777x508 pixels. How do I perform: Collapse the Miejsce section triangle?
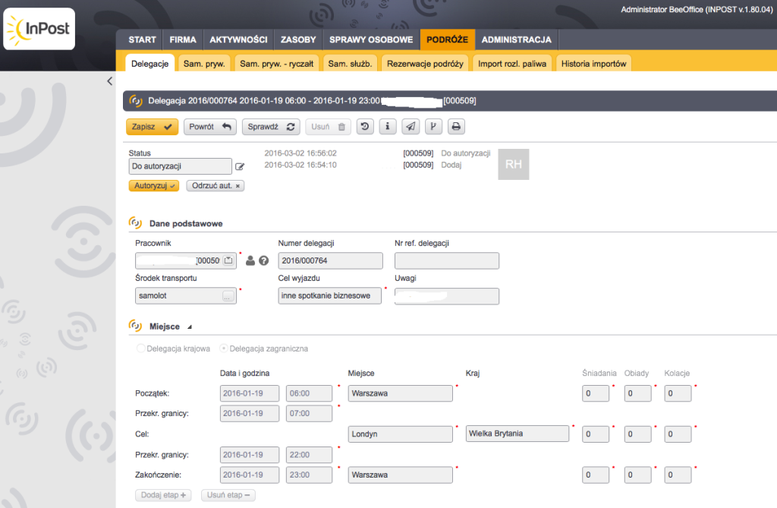pos(190,327)
